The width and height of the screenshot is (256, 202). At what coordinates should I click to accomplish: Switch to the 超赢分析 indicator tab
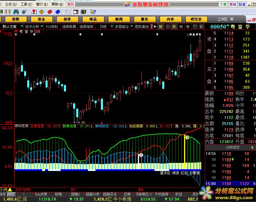[x=93, y=194]
